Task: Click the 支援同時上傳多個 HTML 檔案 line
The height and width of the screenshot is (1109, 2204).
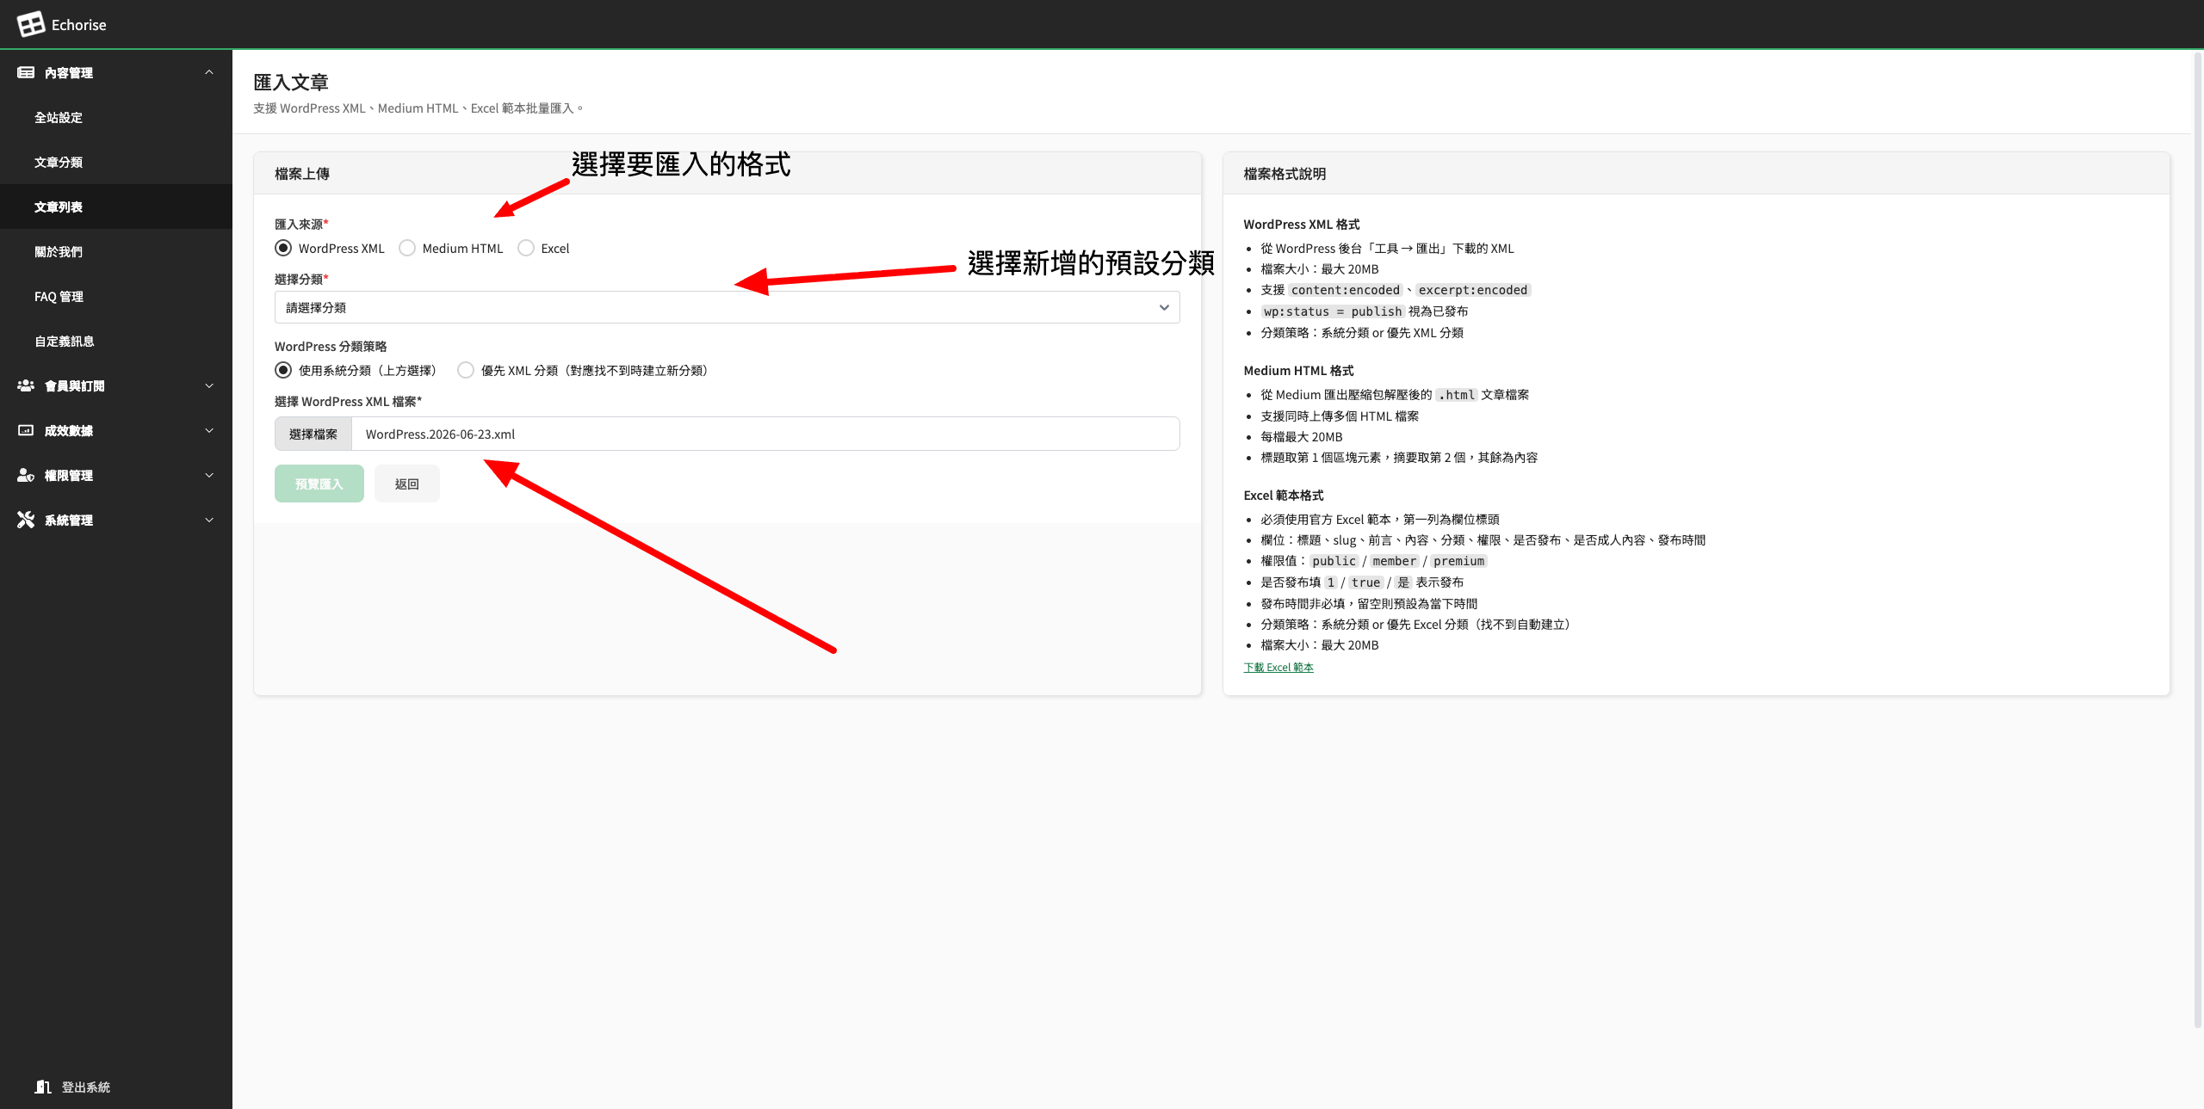Action: click(x=1340, y=416)
